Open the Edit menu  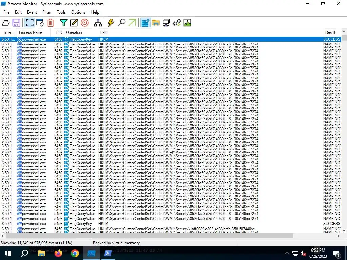point(18,12)
